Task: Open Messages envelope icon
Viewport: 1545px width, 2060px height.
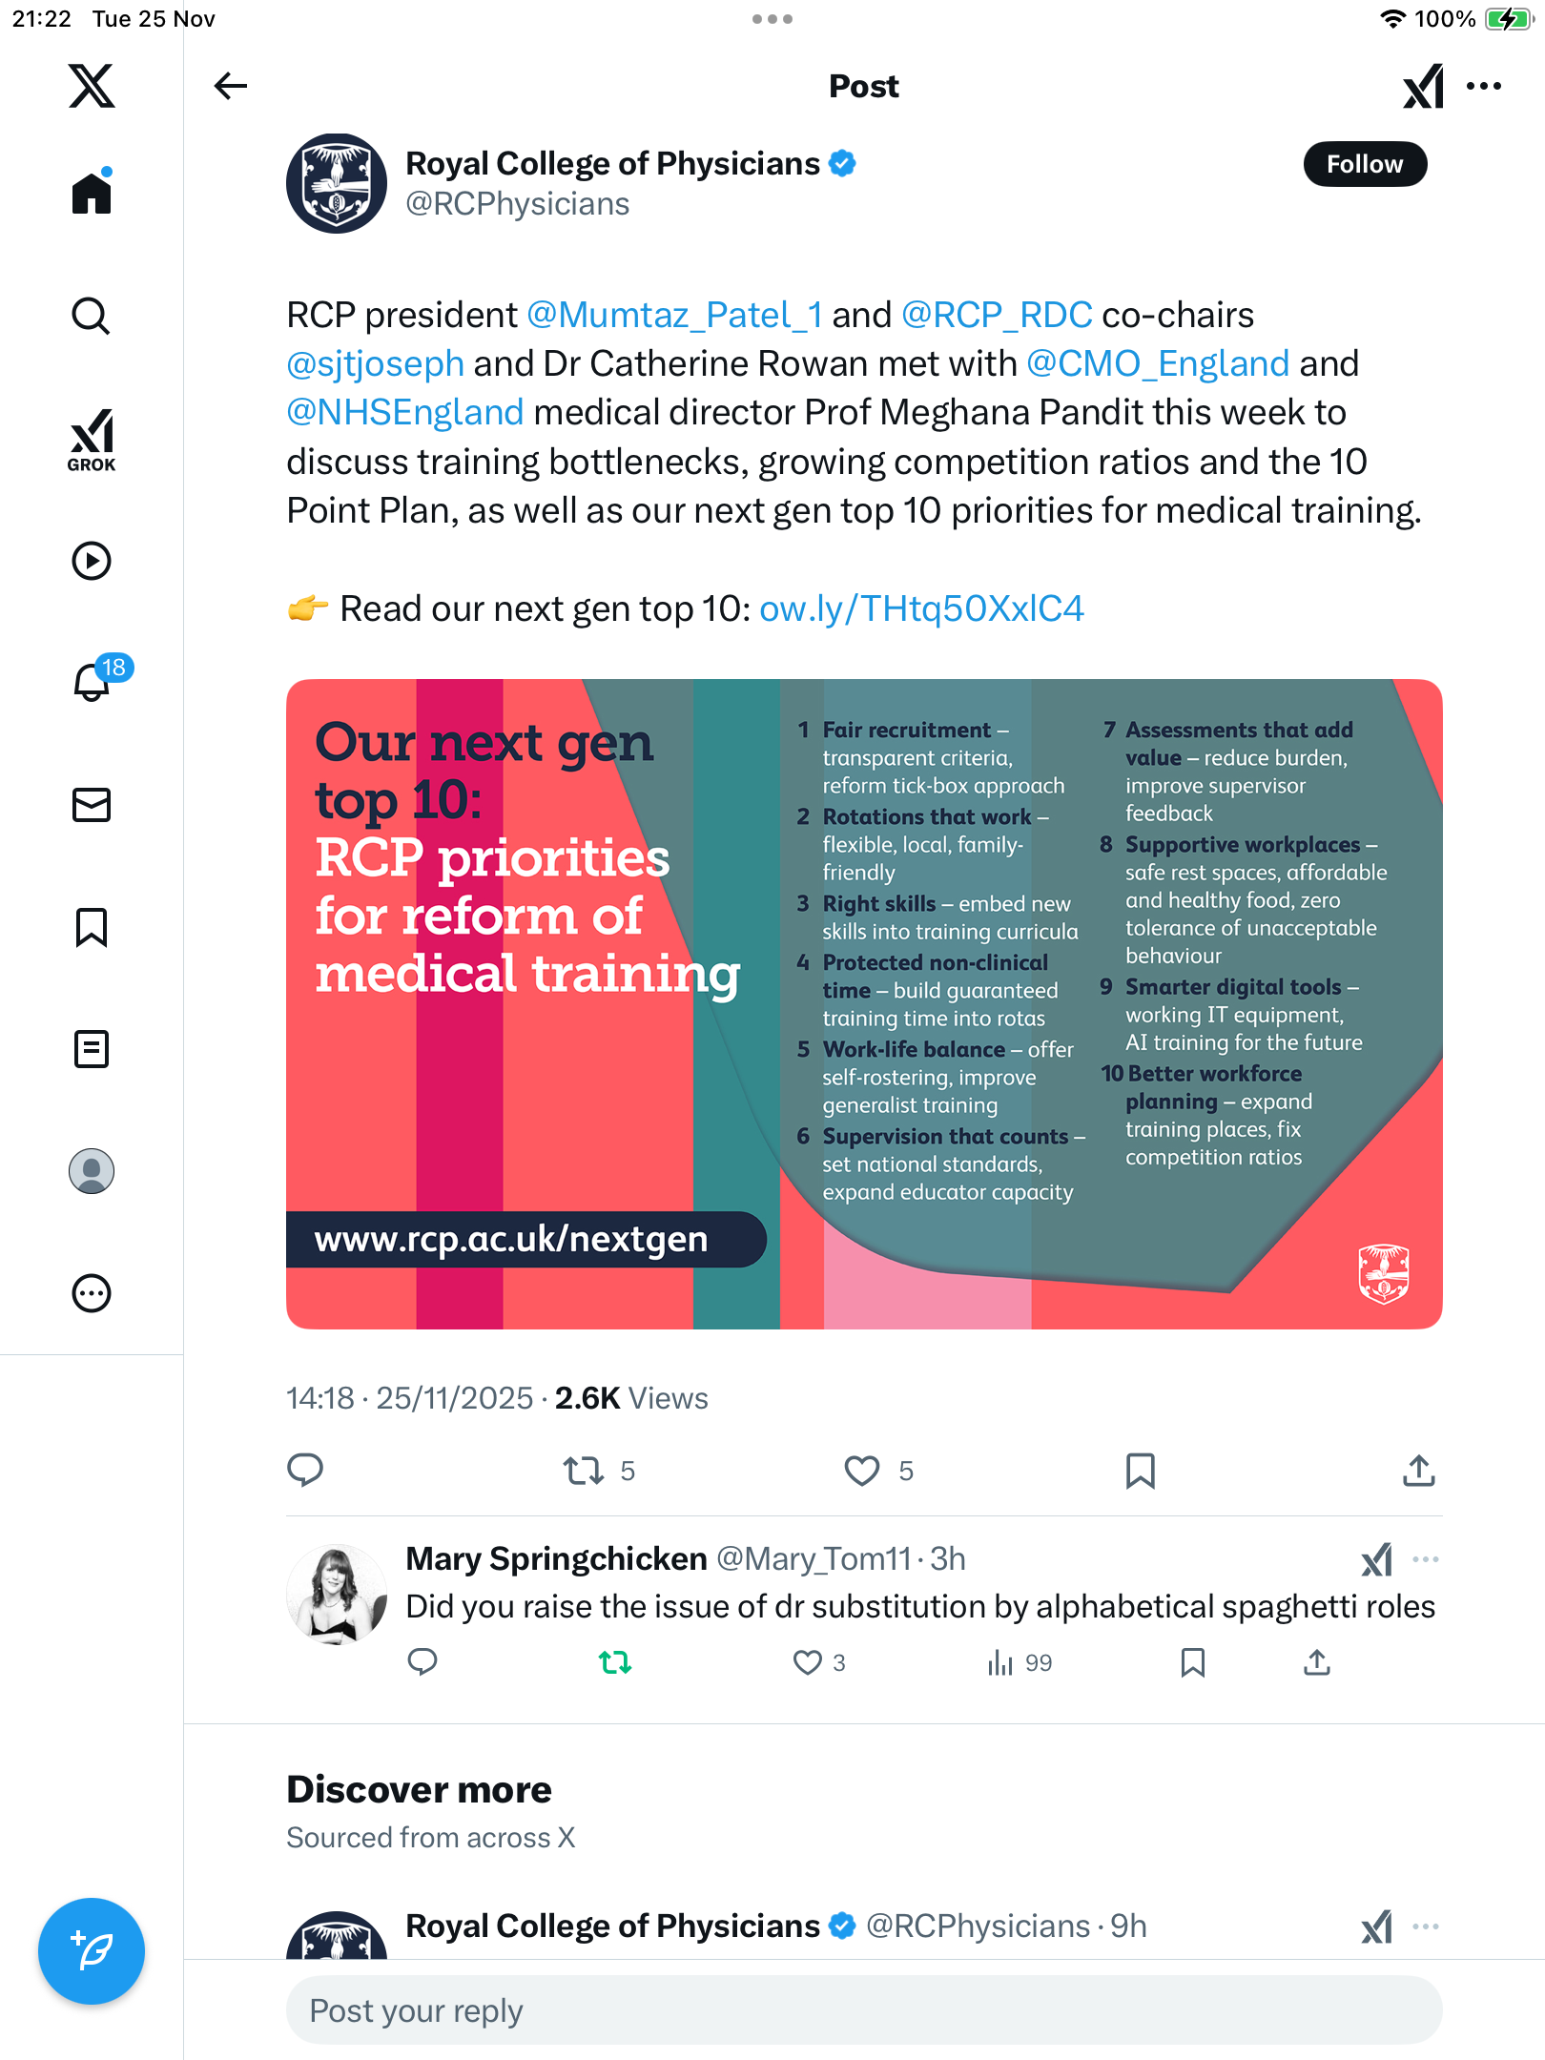Action: tap(92, 805)
